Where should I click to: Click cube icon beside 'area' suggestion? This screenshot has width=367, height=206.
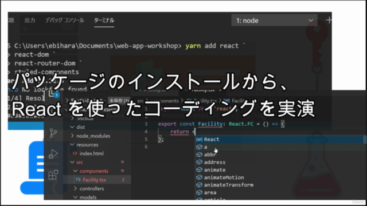click(x=199, y=192)
